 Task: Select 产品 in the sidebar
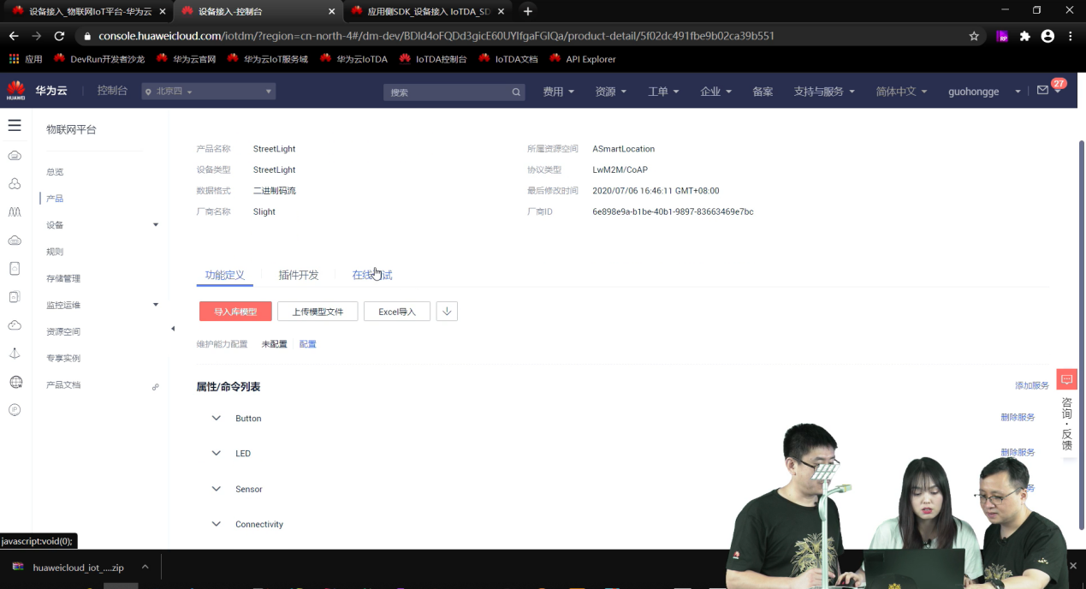[x=55, y=199]
